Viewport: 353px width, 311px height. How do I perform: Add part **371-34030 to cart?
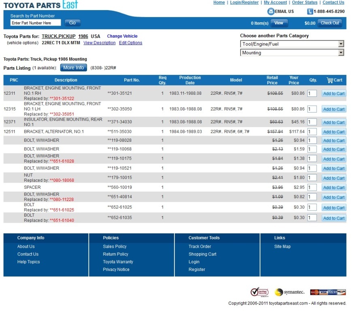[x=334, y=122]
